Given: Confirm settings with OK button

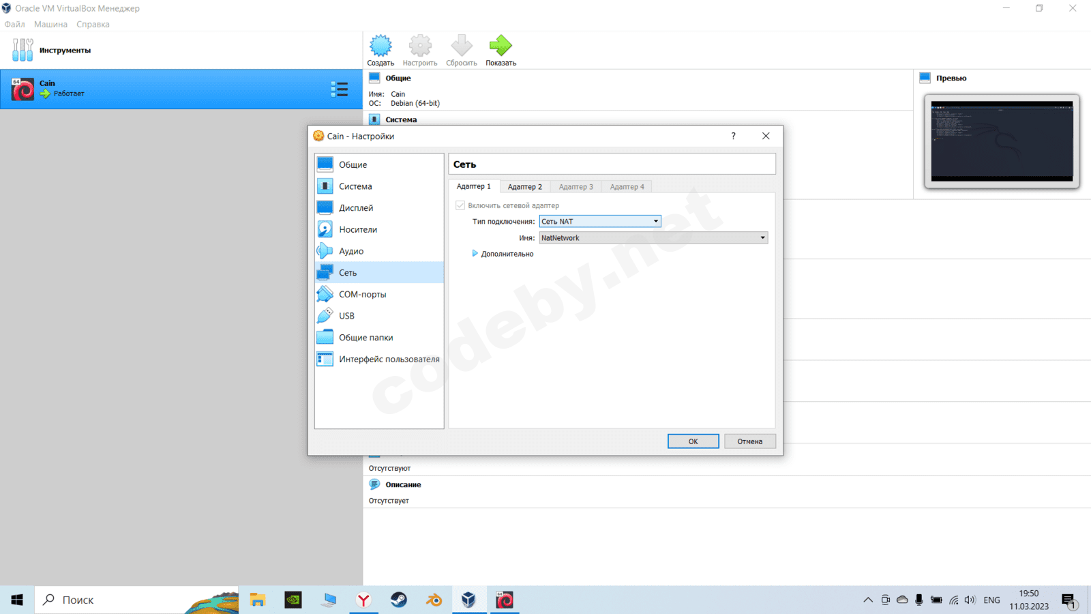Looking at the screenshot, I should 693,441.
